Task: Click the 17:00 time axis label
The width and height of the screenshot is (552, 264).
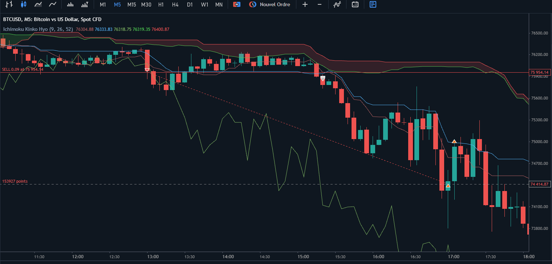Action: (454, 257)
